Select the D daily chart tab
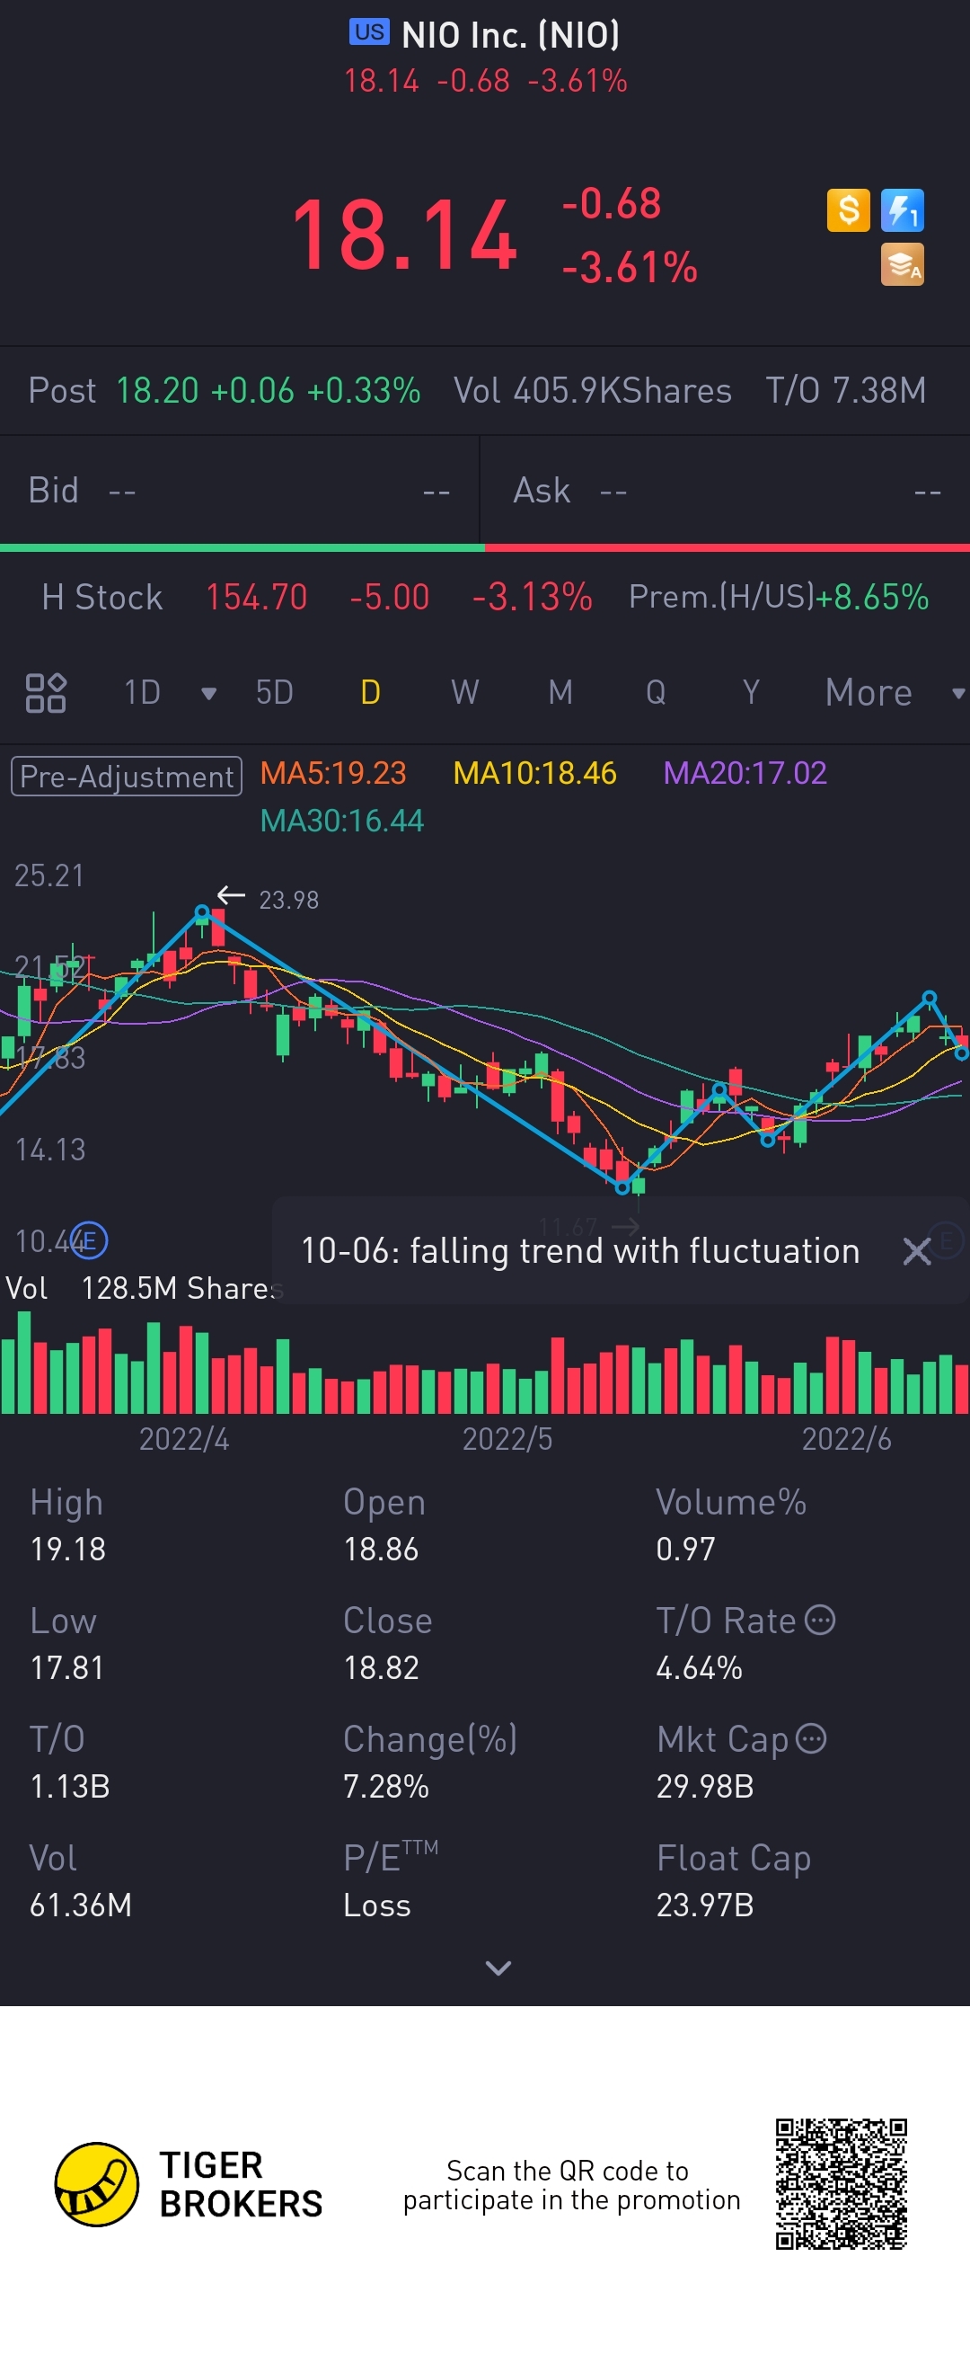Viewport: 970px width, 2363px height. (370, 693)
